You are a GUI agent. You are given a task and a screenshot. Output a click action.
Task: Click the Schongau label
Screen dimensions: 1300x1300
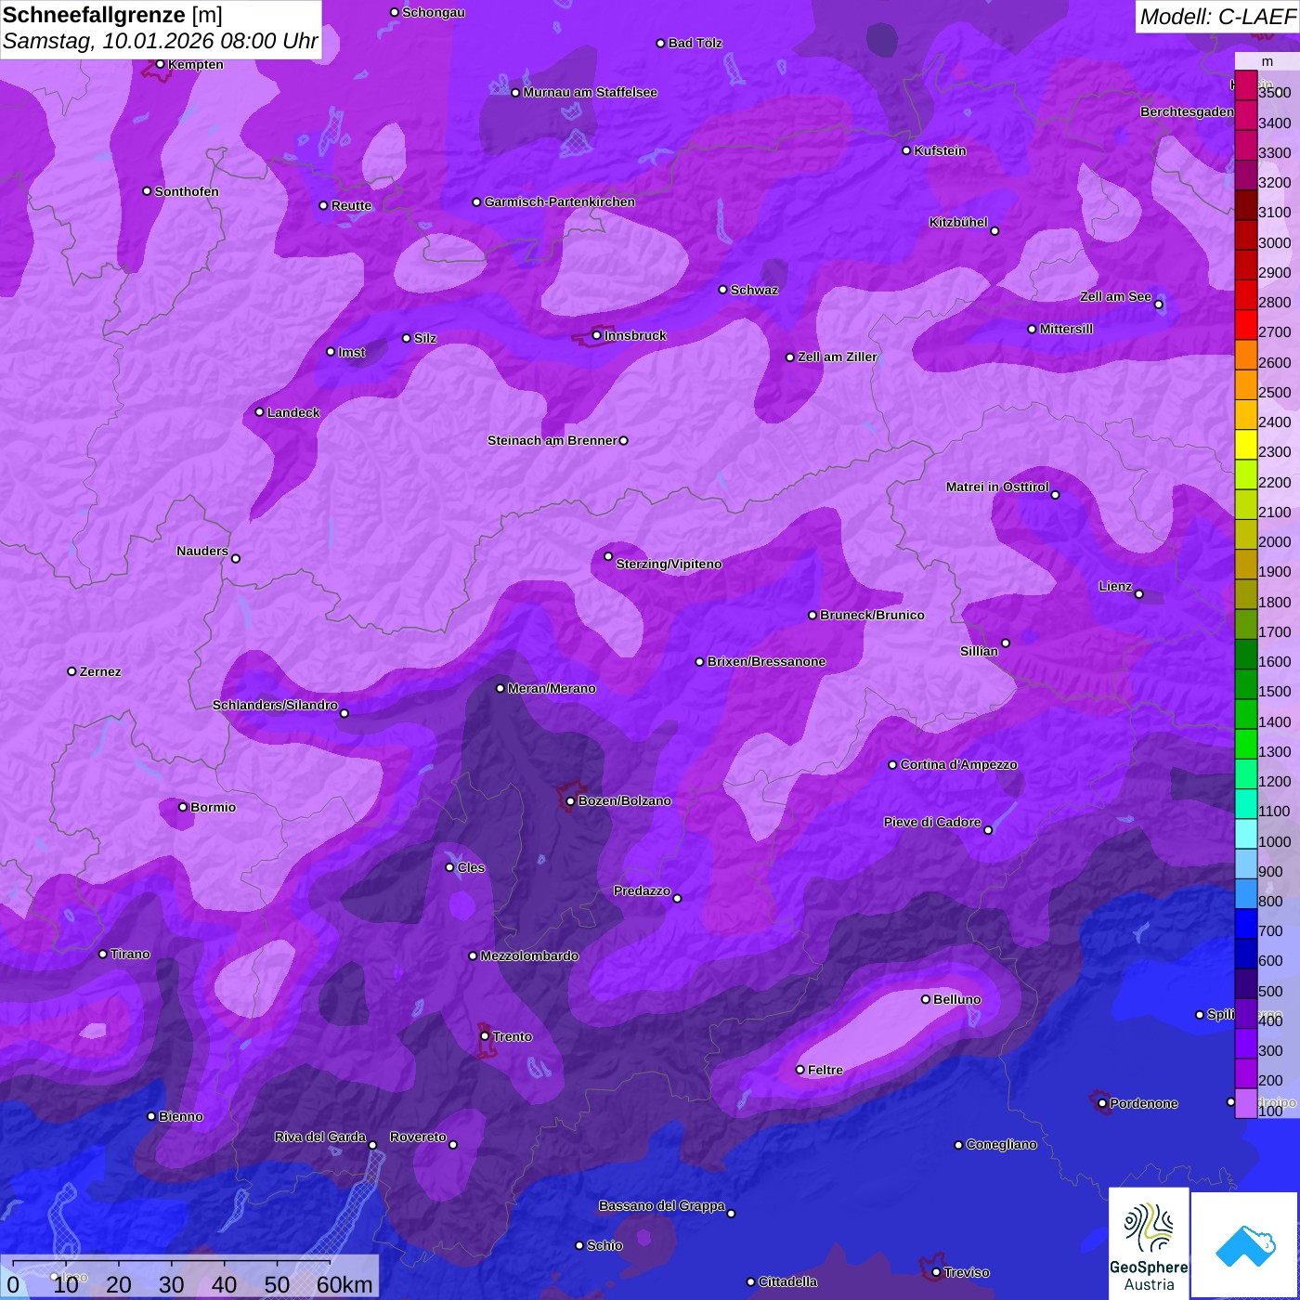click(x=434, y=12)
